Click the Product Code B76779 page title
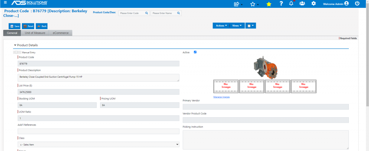 coord(45,13)
